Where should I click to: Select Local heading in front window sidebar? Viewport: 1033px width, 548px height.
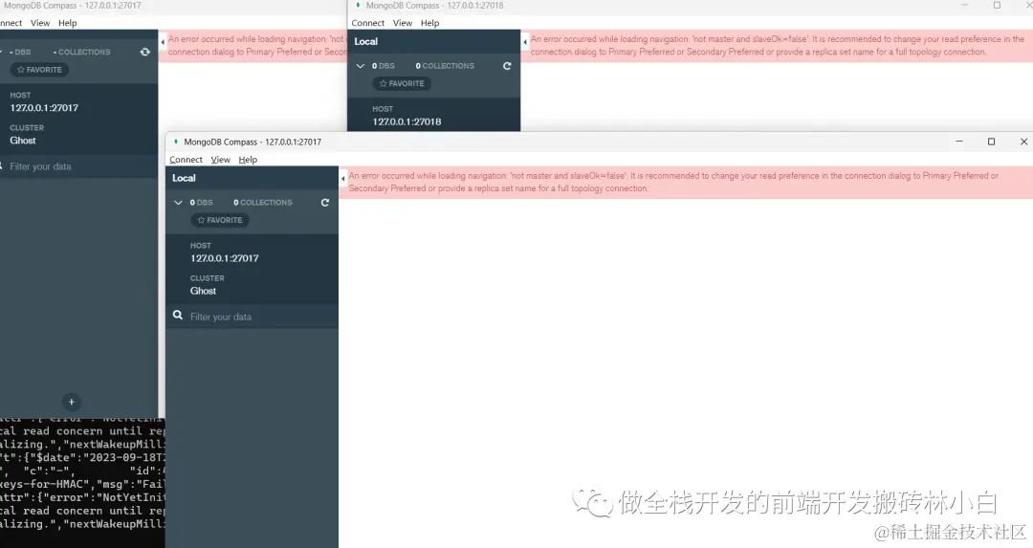(184, 178)
